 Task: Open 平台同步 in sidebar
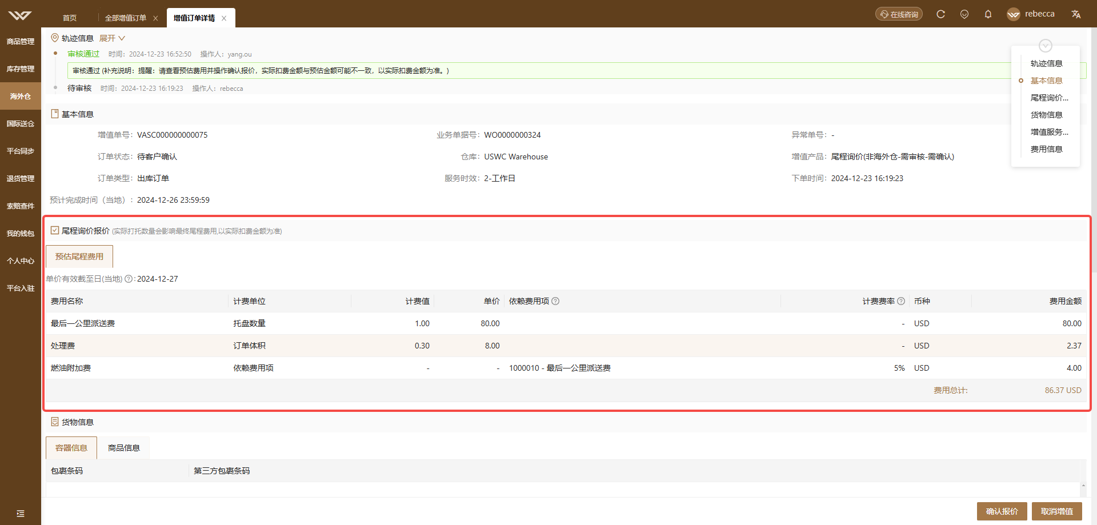click(21, 151)
